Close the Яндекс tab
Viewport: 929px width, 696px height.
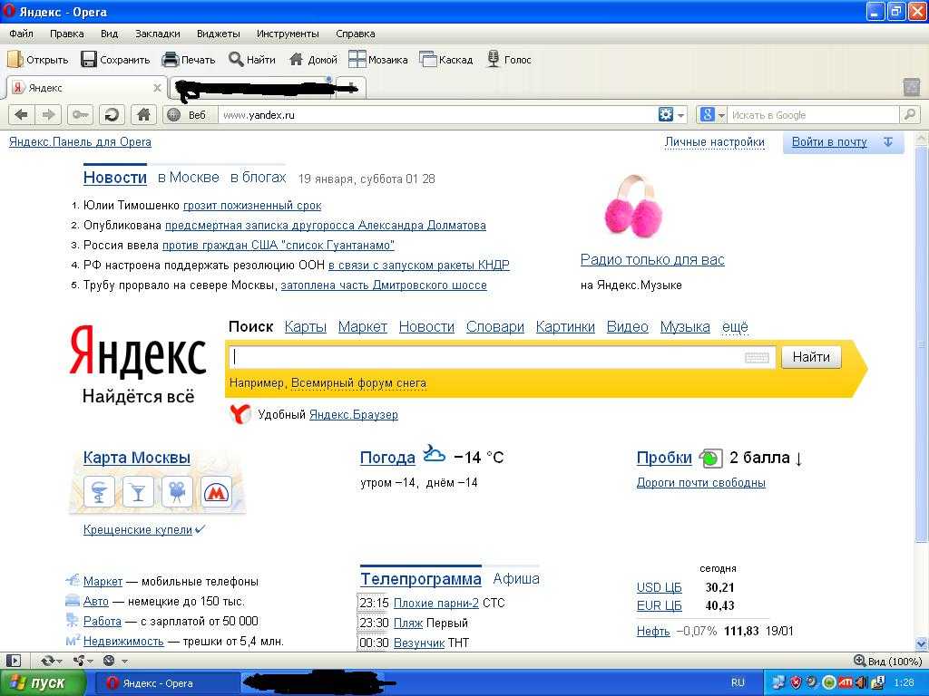(157, 88)
